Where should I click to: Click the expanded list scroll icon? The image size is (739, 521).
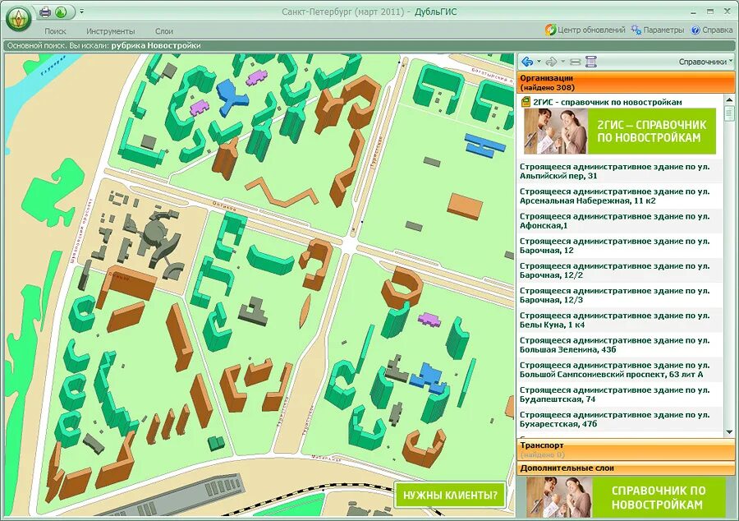pos(591,62)
